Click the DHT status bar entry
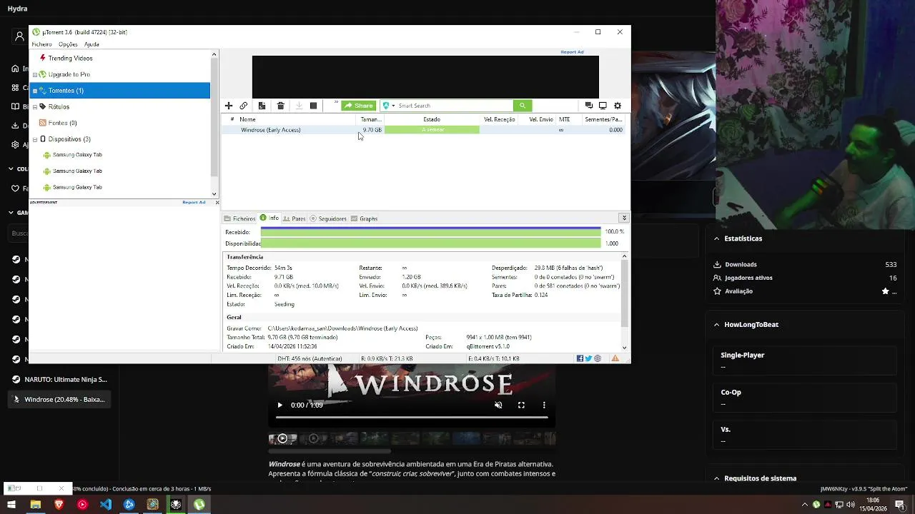The height and width of the screenshot is (514, 915). [310, 358]
